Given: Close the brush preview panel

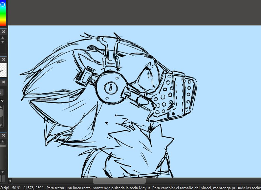Looking at the screenshot, I should (x=4, y=60).
